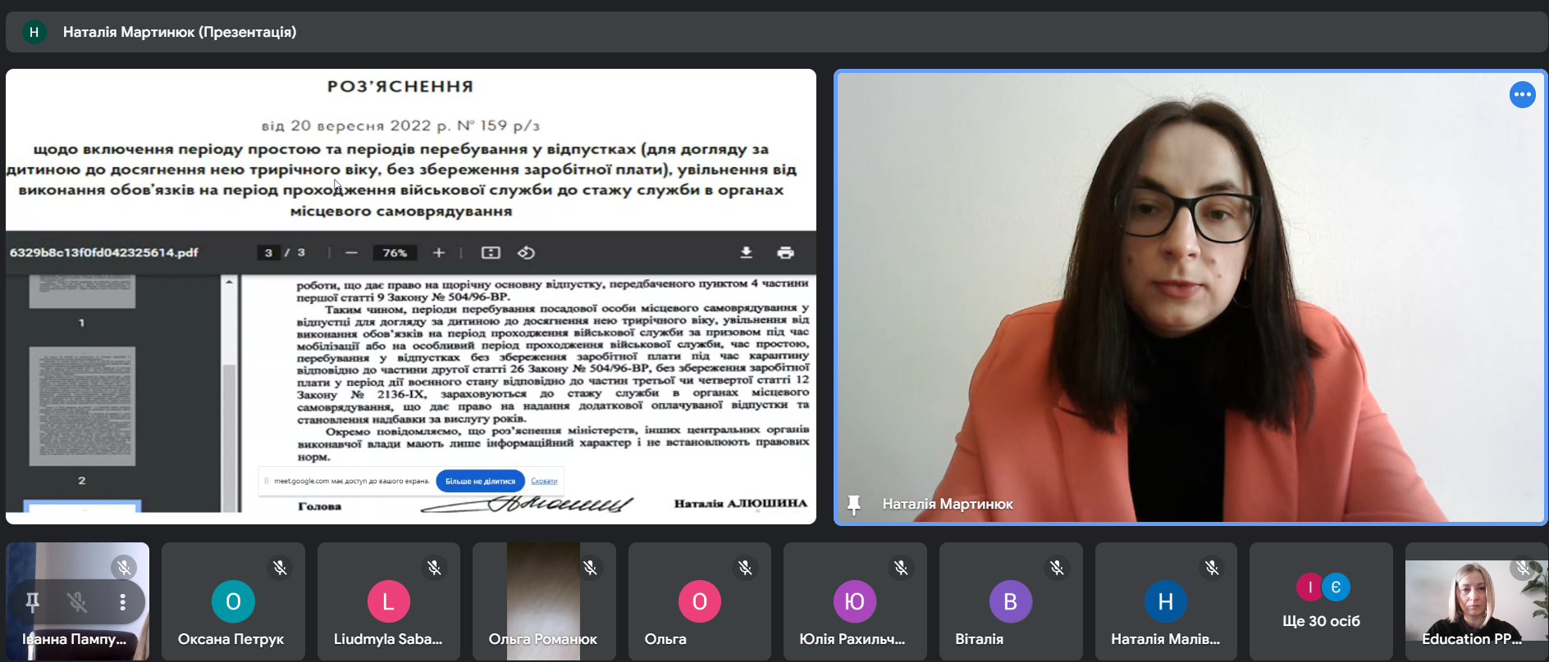Unpin Наталія Мартинюк's video via the pin icon
1549x662 pixels.
(854, 505)
